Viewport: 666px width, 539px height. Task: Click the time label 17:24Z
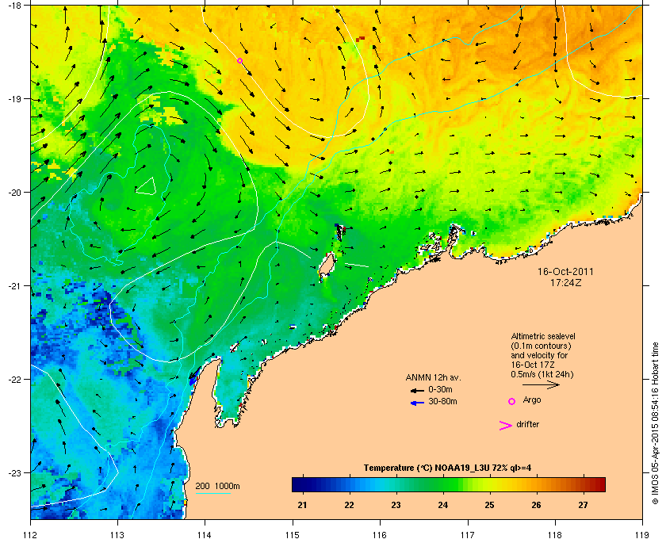(x=565, y=282)
